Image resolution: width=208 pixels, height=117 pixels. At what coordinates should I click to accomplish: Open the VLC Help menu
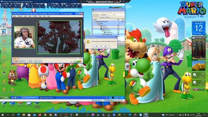[x=48, y=16]
